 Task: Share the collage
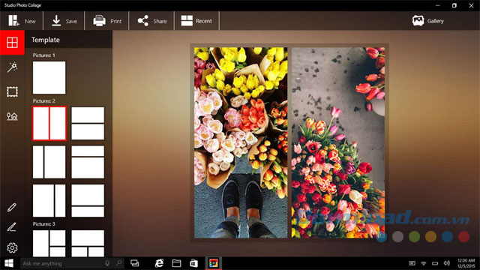coord(151,21)
